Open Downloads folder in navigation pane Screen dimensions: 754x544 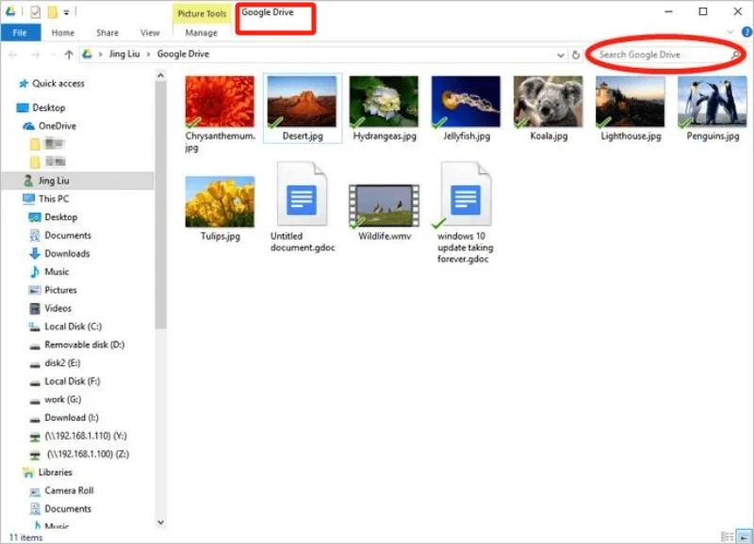tap(66, 253)
